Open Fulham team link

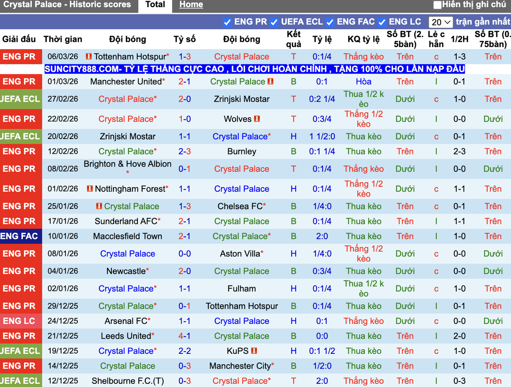pyautogui.click(x=242, y=289)
